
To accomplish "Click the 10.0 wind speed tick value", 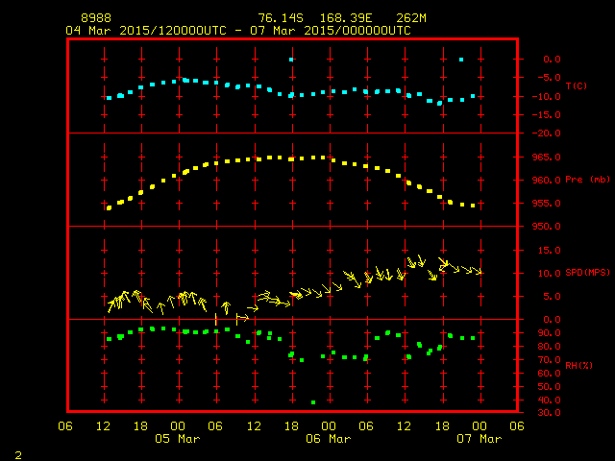I will (549, 274).
